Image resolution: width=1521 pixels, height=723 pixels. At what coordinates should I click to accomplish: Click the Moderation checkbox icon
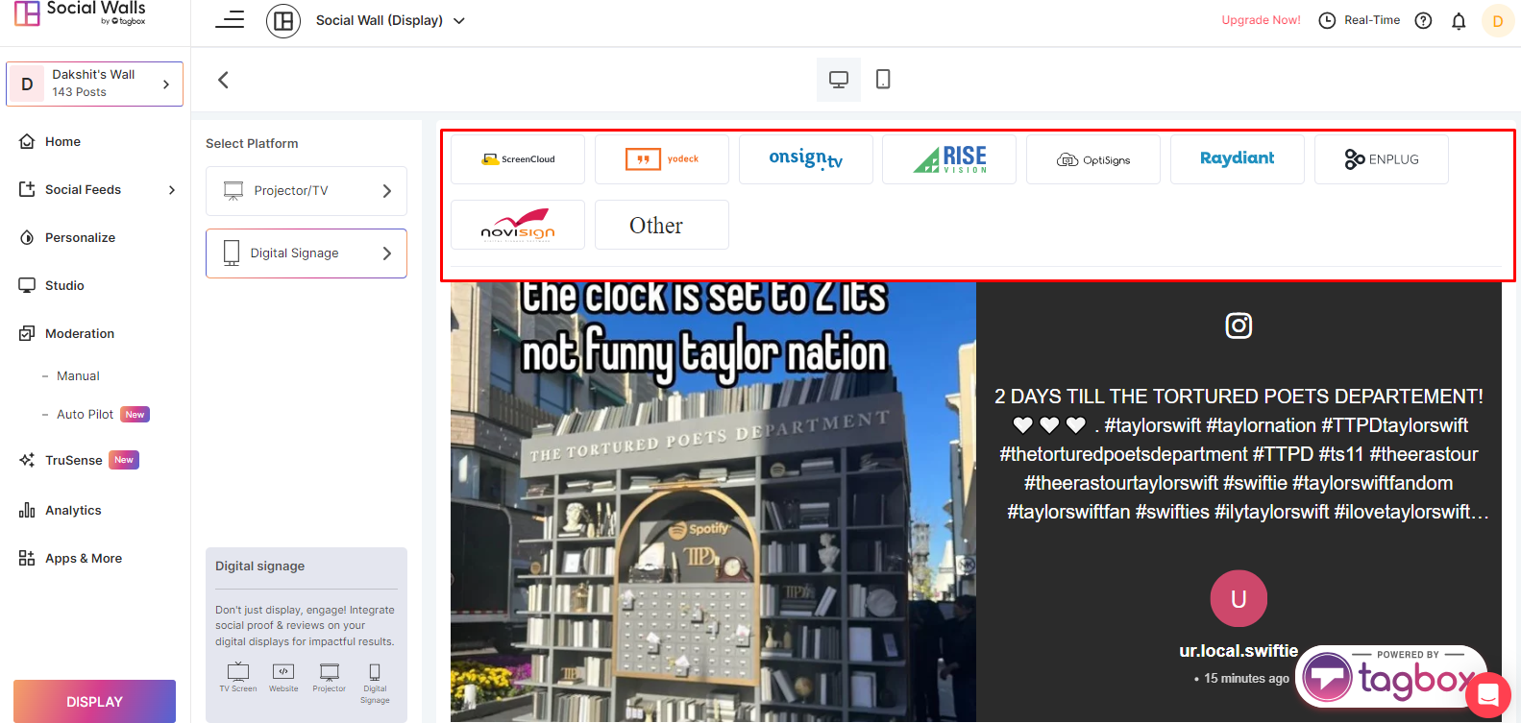tap(27, 333)
